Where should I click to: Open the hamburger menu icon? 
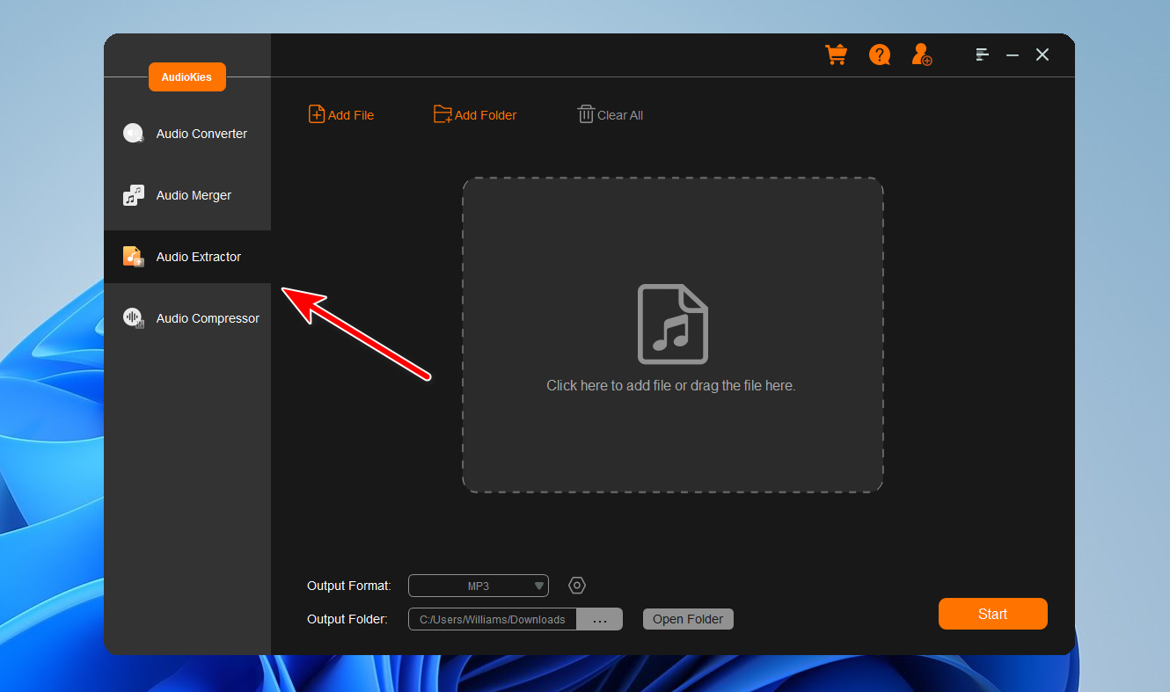tap(983, 55)
